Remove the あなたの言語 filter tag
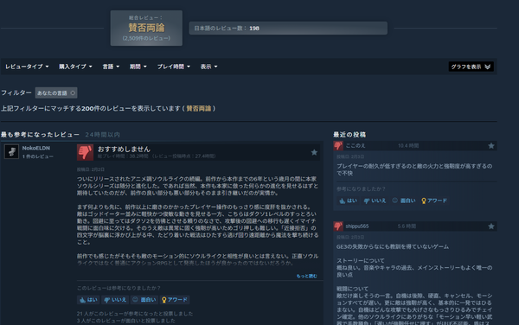Viewport: 519px width, 325px height. click(73, 93)
